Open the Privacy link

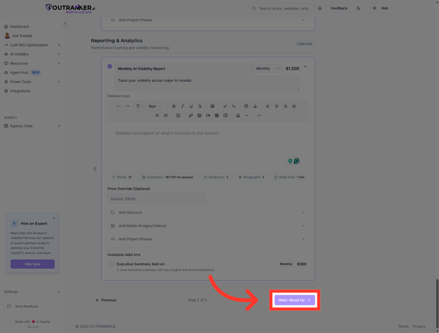(x=419, y=327)
